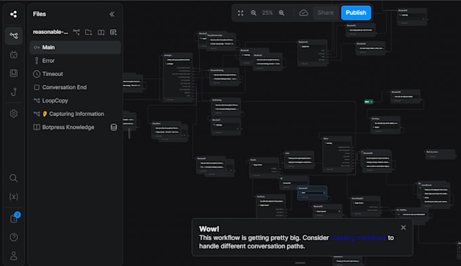Image resolution: width=461 pixels, height=266 pixels.
Task: Click the new table icon in Files header
Action: tap(113, 32)
